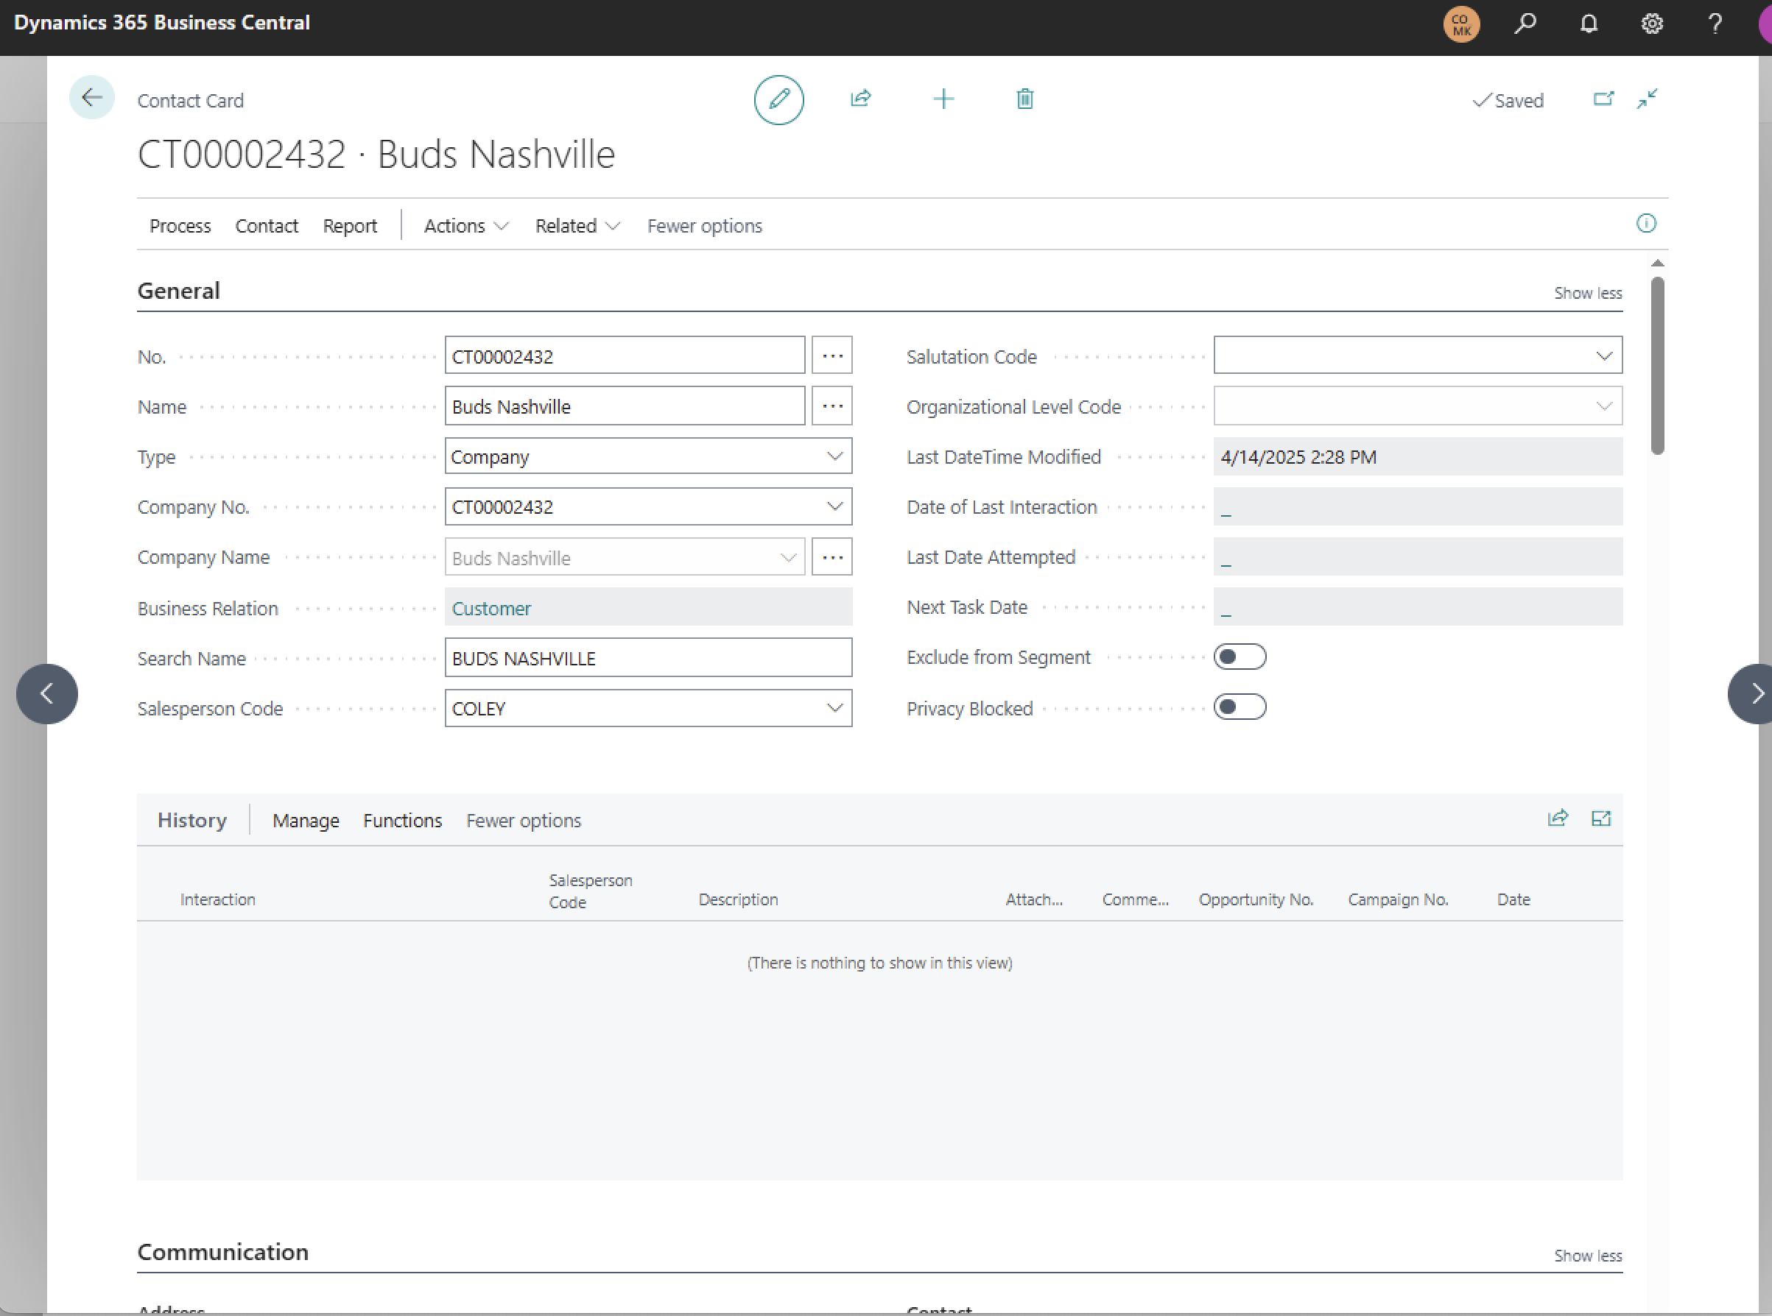The image size is (1772, 1316).
Task: Expand the Actions menu
Action: click(x=466, y=226)
